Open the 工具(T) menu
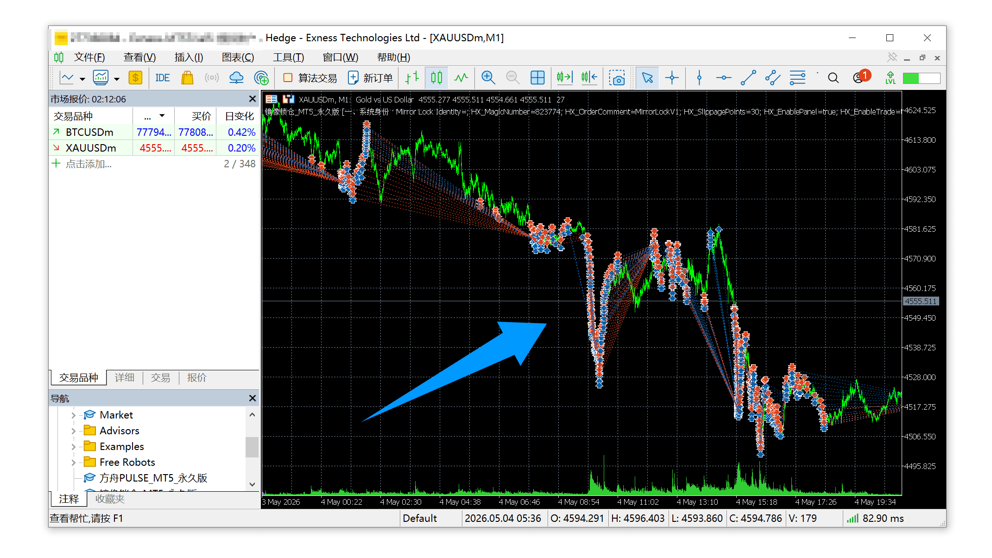The height and width of the screenshot is (558, 992). click(288, 57)
